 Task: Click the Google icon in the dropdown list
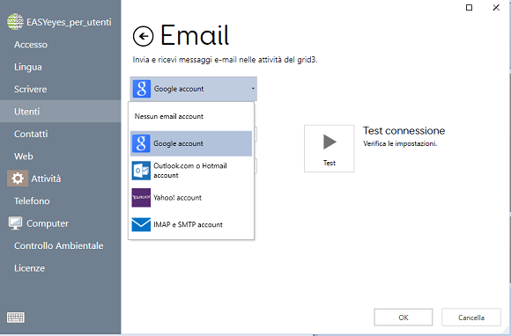[x=141, y=143]
